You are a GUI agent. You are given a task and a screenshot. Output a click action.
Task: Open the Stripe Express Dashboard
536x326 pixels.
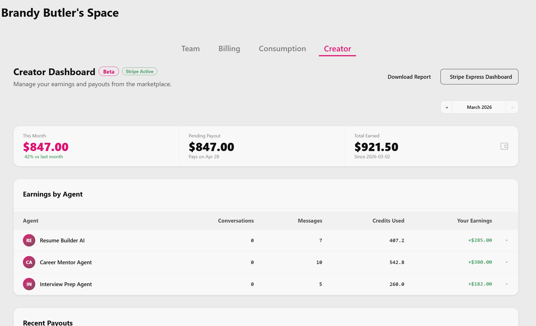(479, 77)
